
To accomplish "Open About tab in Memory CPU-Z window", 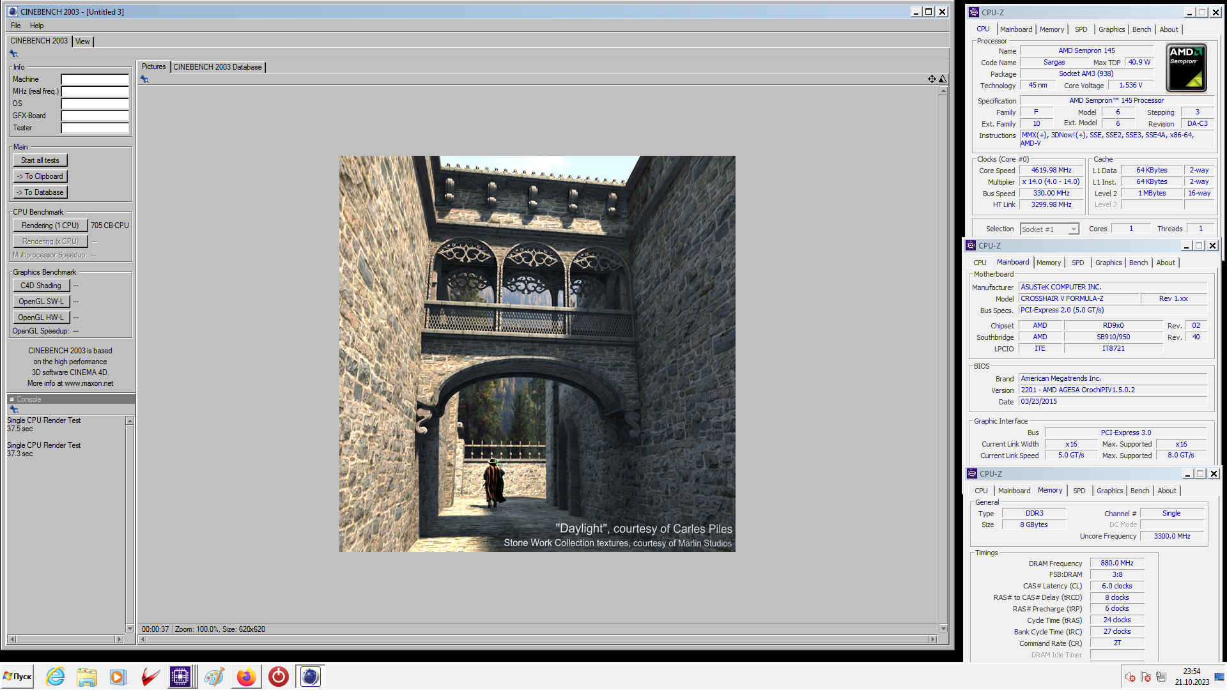I will point(1167,491).
